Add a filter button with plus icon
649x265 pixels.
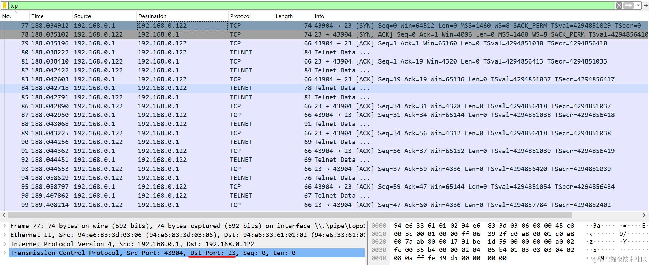(x=646, y=5)
